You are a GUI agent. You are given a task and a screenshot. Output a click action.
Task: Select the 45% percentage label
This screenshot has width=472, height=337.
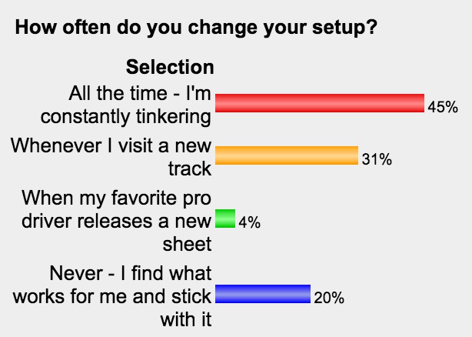click(443, 107)
